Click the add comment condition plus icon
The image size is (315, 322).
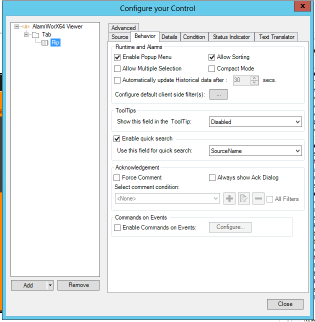point(229,199)
